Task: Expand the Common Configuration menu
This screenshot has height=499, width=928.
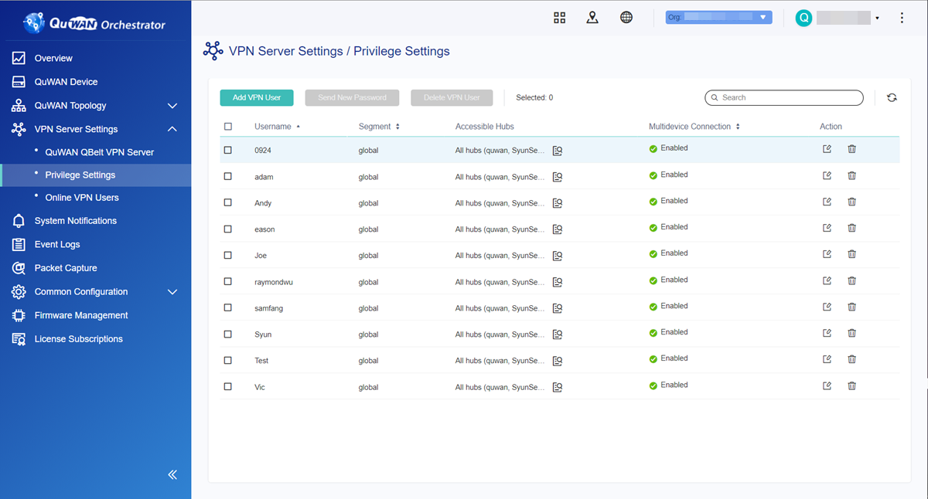Action: coord(80,291)
